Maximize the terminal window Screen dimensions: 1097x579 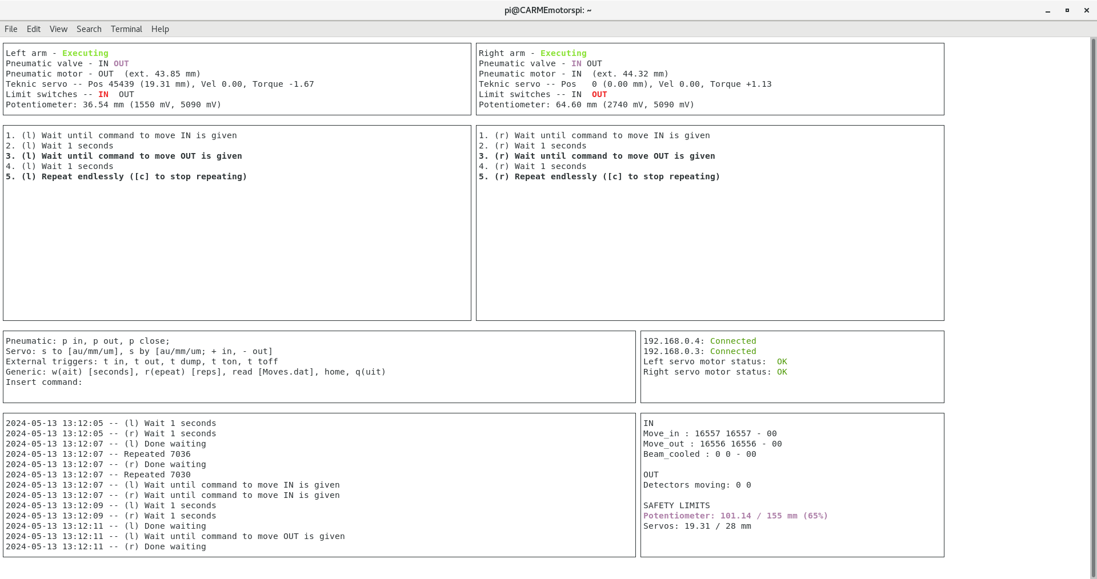[x=1067, y=11]
